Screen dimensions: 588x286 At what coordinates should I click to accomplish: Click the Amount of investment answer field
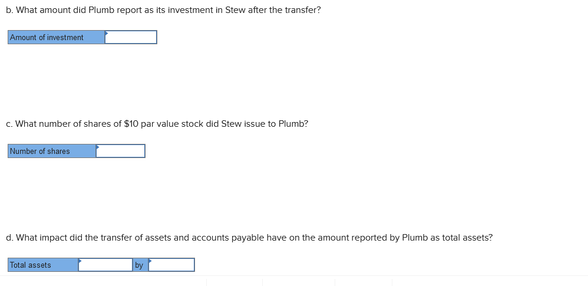(130, 37)
